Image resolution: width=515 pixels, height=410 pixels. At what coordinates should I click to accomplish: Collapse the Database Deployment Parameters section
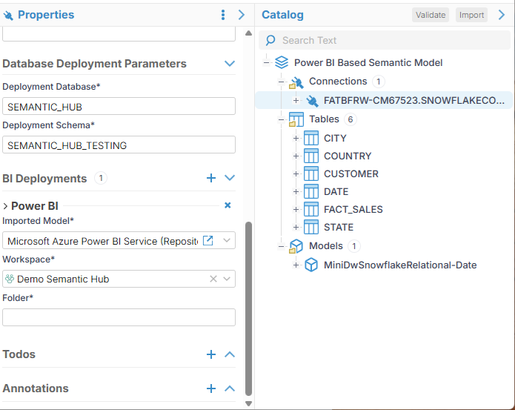230,64
